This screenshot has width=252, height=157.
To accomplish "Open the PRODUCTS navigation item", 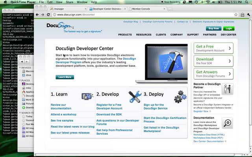I will pos(125,35).
